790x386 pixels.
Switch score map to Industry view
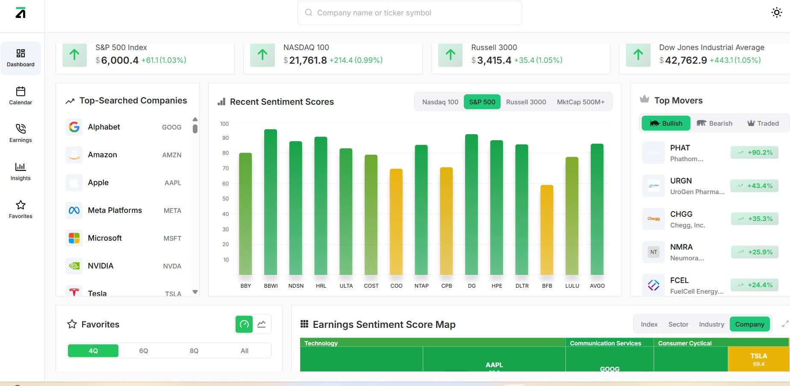pyautogui.click(x=711, y=324)
